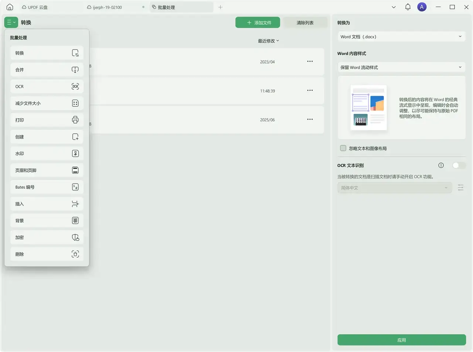Viewport: 473px width, 352px height.
Task: Open the notifications bell icon
Action: (x=408, y=7)
